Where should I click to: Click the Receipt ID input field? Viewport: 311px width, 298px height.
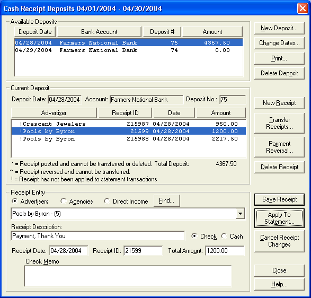pyautogui.click(x=143, y=251)
